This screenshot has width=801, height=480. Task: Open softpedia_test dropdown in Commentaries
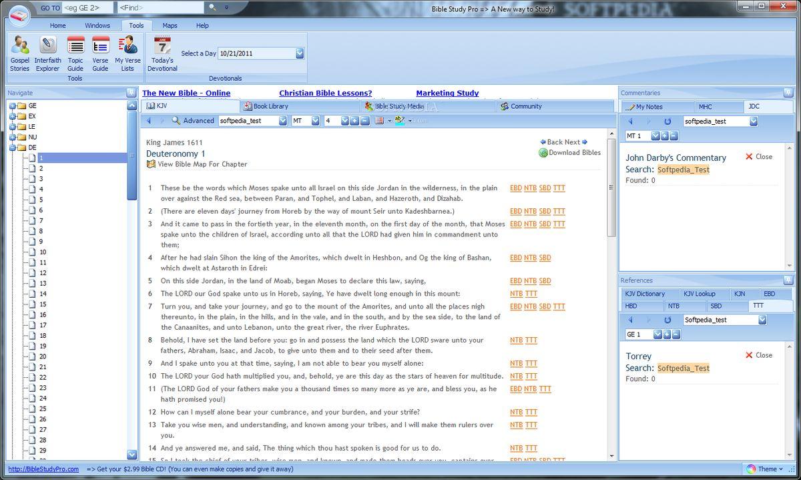[754, 122]
